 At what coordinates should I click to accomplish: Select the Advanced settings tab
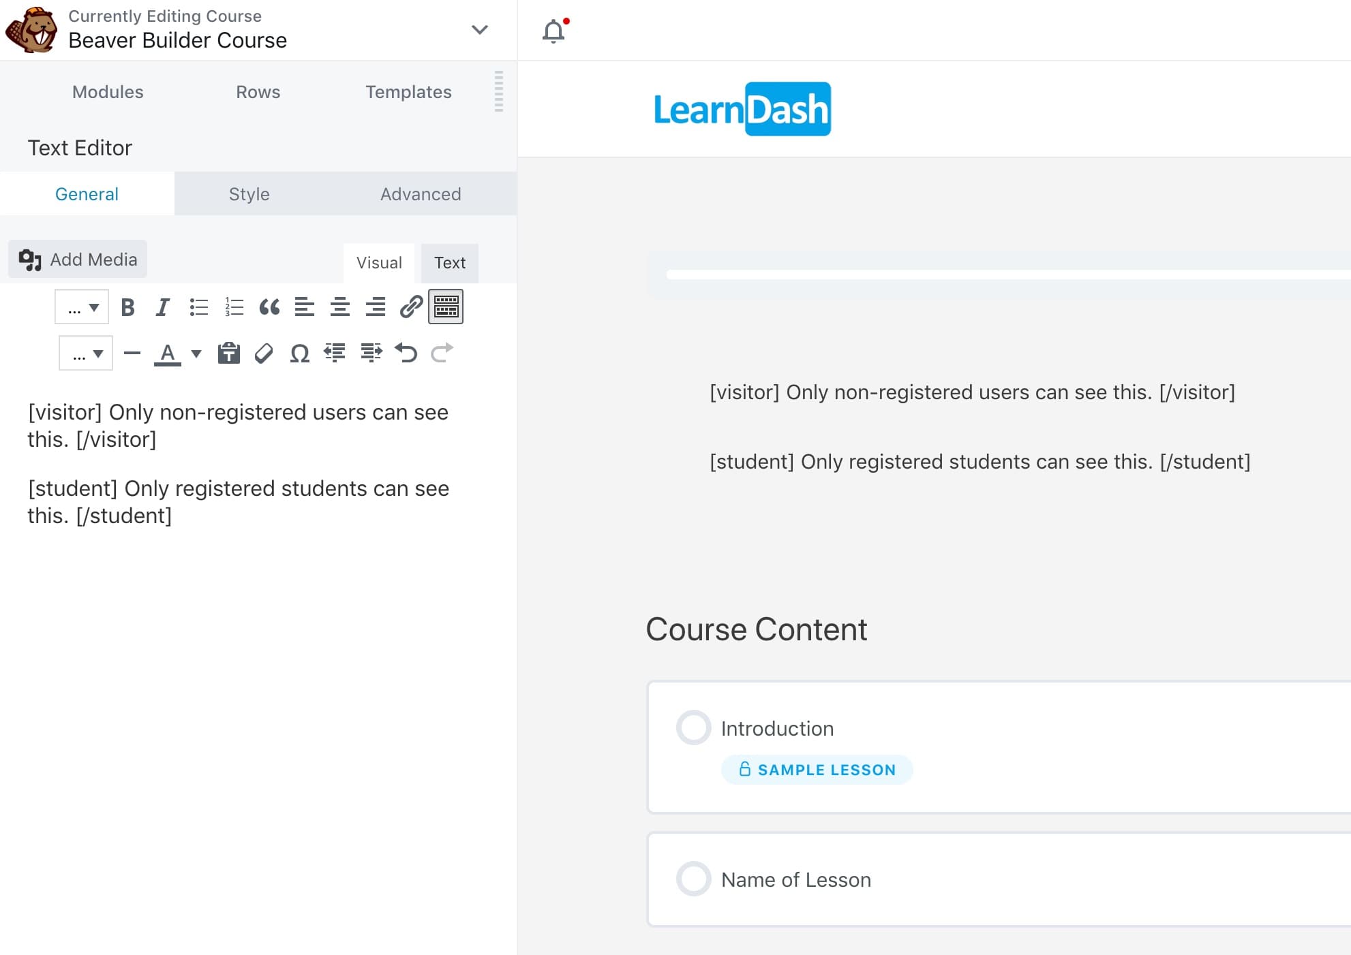point(421,194)
